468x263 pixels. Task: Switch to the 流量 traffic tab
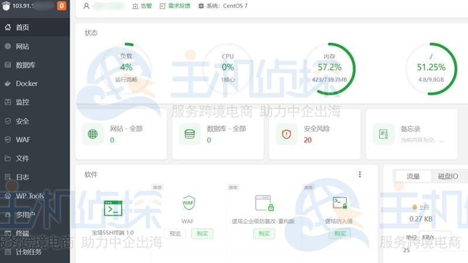[x=413, y=177]
